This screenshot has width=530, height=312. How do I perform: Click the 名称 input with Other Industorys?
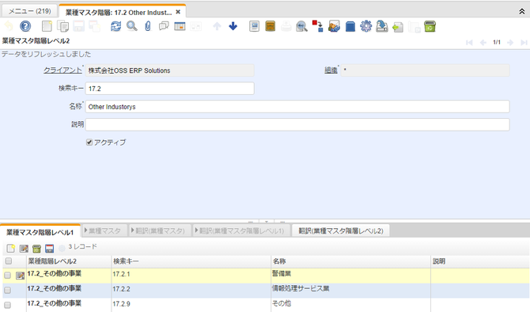coord(297,107)
